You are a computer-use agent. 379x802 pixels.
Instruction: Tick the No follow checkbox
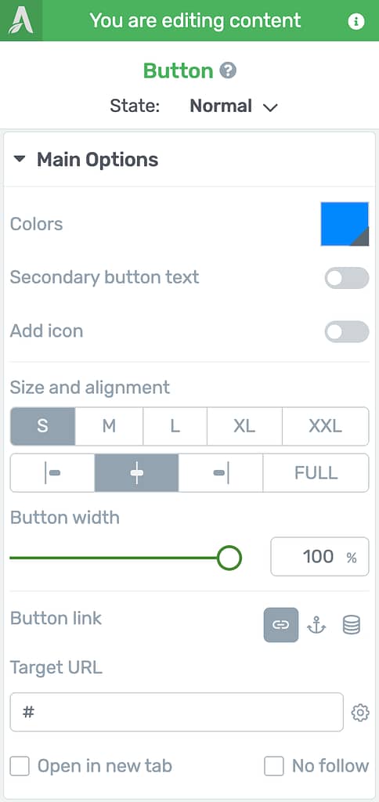pos(273,766)
